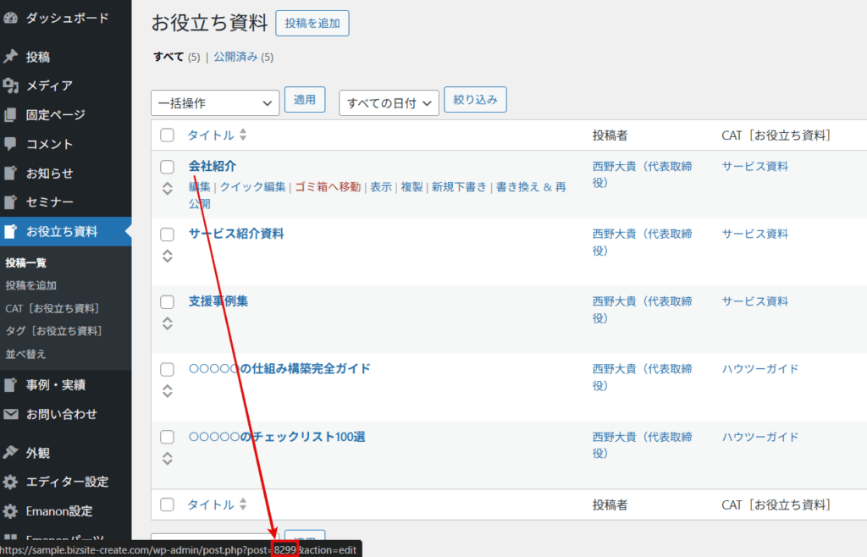Open Media via its camera-music icon
This screenshot has width=867, height=557.
[10, 85]
